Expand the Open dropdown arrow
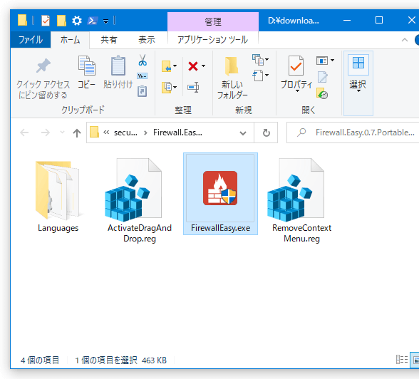This screenshot has width=419, height=379. click(x=332, y=61)
